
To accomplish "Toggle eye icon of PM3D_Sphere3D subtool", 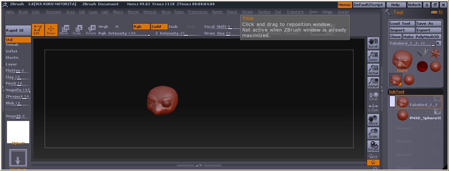I will tap(437, 112).
